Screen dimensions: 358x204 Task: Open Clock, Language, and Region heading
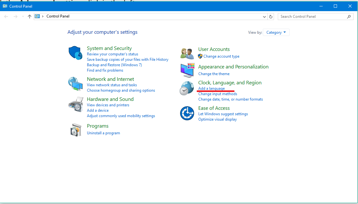click(x=230, y=83)
